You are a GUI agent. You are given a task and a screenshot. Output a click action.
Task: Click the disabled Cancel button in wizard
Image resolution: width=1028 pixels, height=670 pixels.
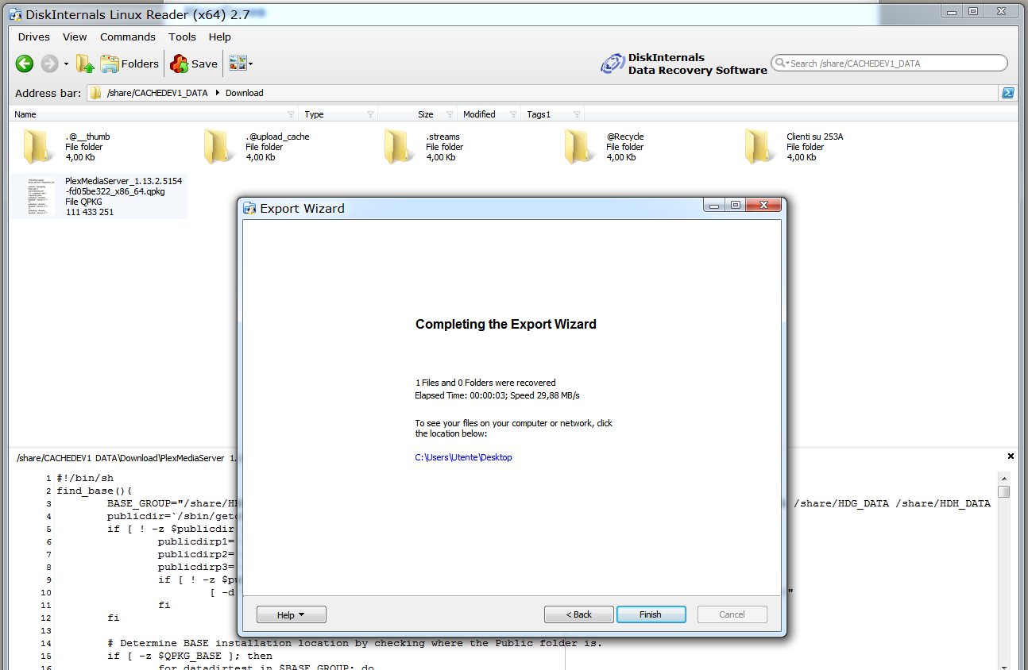click(x=732, y=614)
